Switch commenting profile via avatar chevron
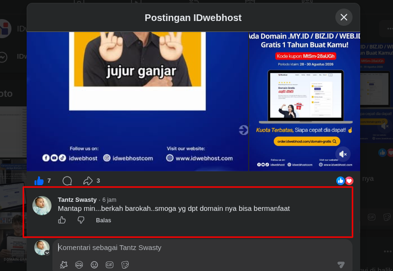This screenshot has width=393, height=271. click(47, 253)
